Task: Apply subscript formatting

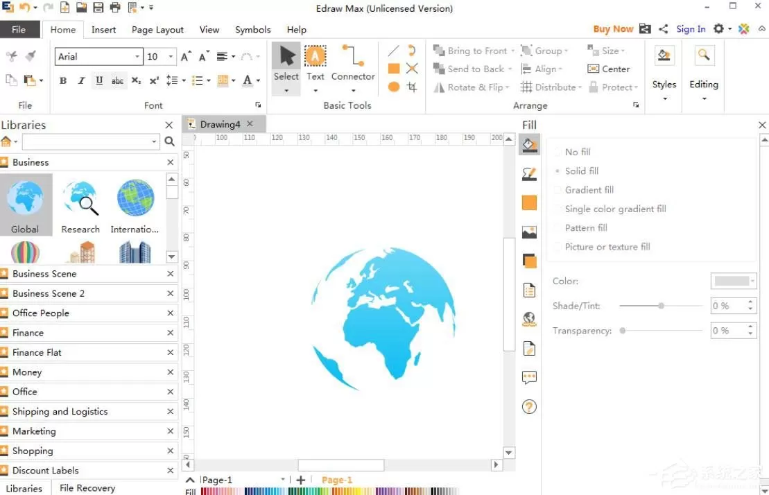Action: point(137,80)
